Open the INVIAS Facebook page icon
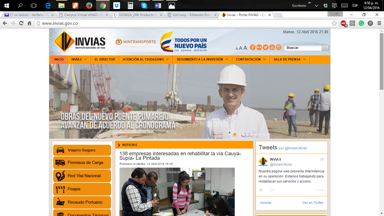 [253, 47]
